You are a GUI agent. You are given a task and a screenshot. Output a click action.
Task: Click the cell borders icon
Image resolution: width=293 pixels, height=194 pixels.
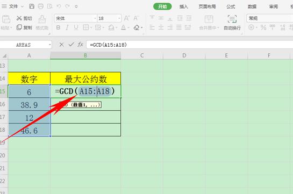[x=86, y=27]
